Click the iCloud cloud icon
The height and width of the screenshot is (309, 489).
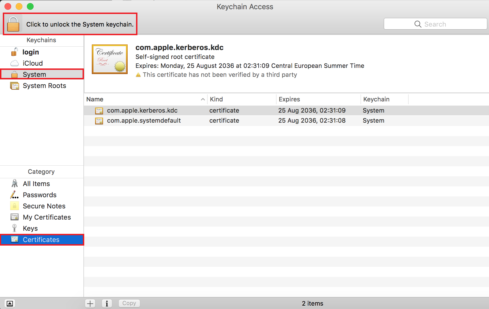(15, 63)
